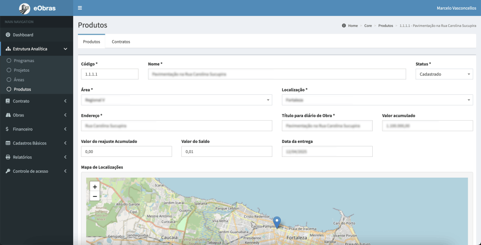
Task: Open the Localização dropdown
Action: click(377, 100)
